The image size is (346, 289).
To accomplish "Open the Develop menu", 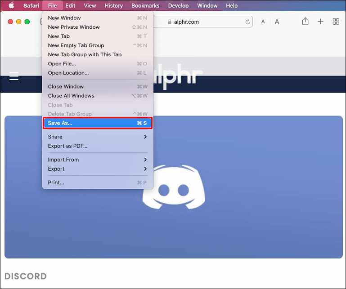I will click(178, 5).
